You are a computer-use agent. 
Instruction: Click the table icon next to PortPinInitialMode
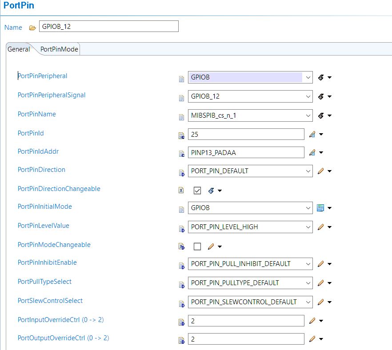pyautogui.click(x=320, y=208)
